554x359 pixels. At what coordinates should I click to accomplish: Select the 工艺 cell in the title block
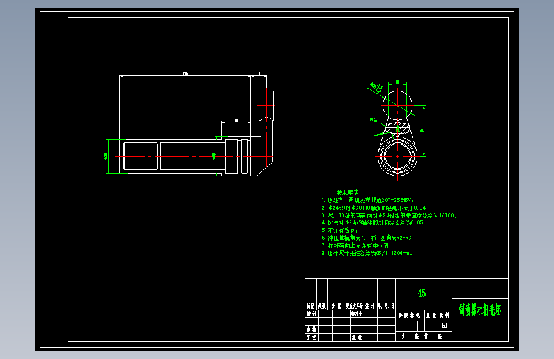click(x=312, y=337)
